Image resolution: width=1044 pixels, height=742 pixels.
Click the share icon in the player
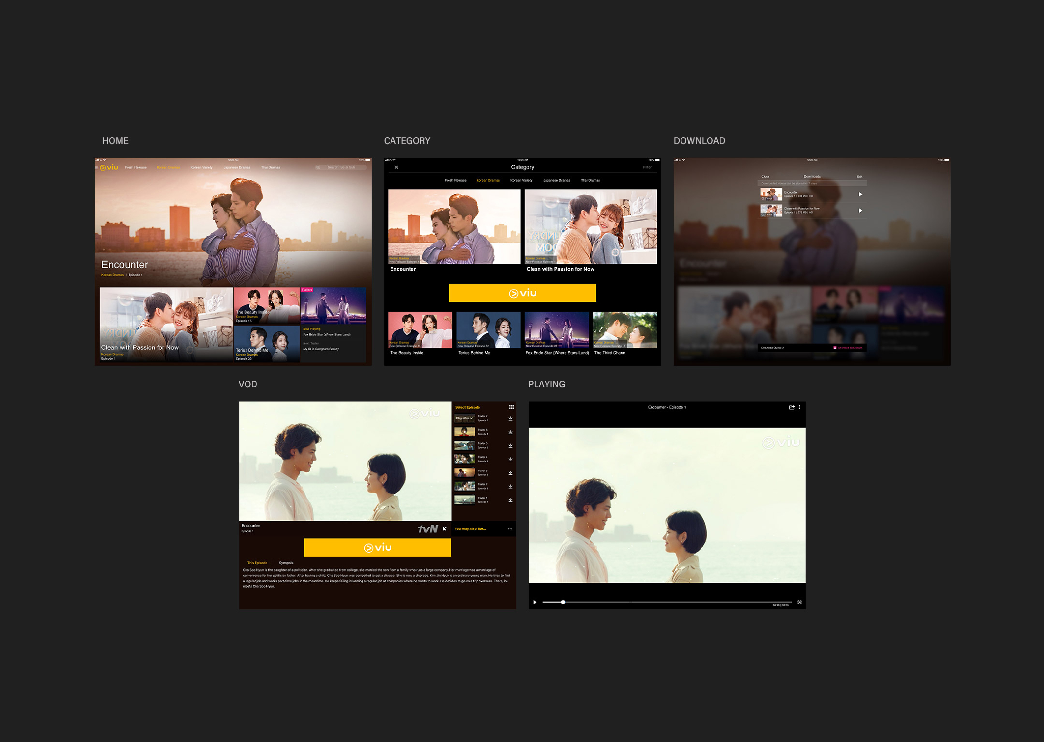[791, 407]
